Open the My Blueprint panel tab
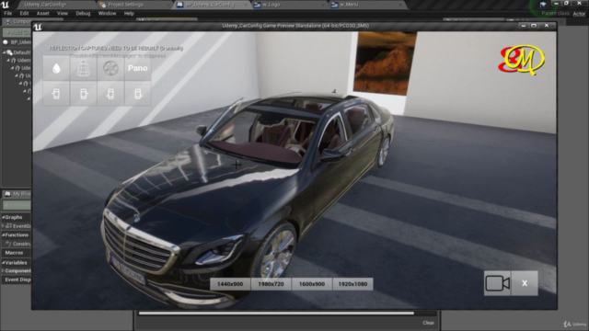 click(x=17, y=194)
